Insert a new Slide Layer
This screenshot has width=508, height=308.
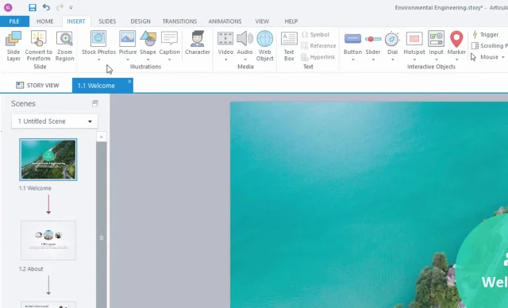coord(13,46)
